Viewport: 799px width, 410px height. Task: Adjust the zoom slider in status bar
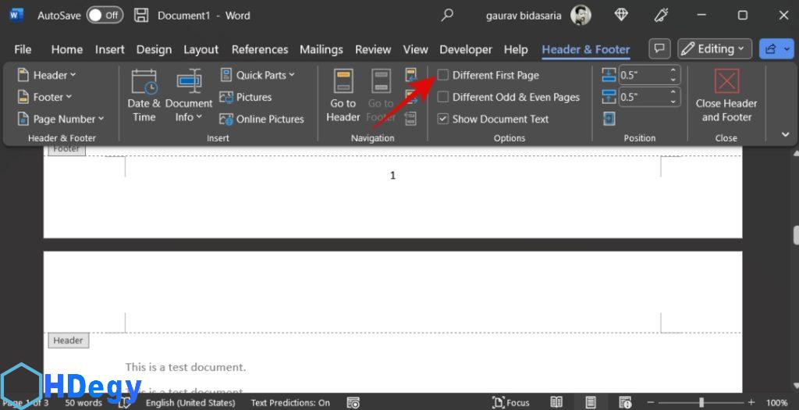point(701,402)
